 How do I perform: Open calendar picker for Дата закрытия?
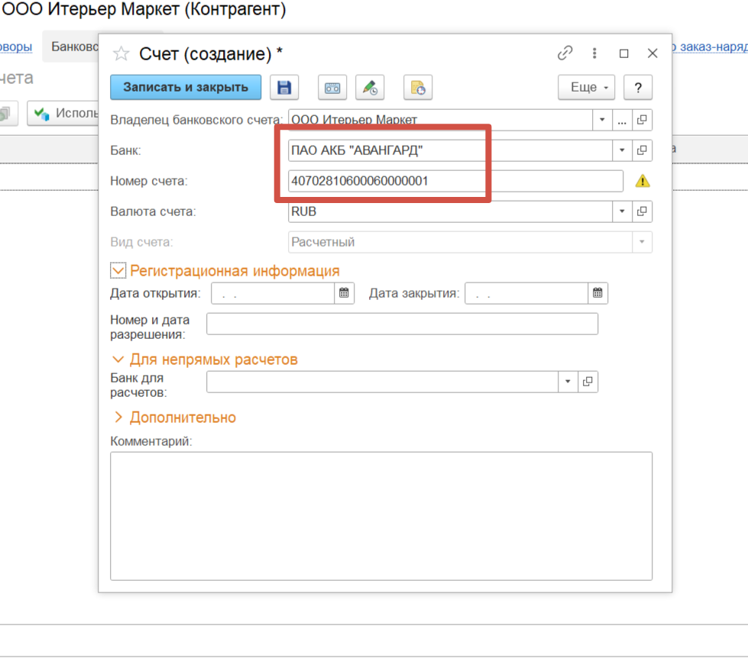598,293
